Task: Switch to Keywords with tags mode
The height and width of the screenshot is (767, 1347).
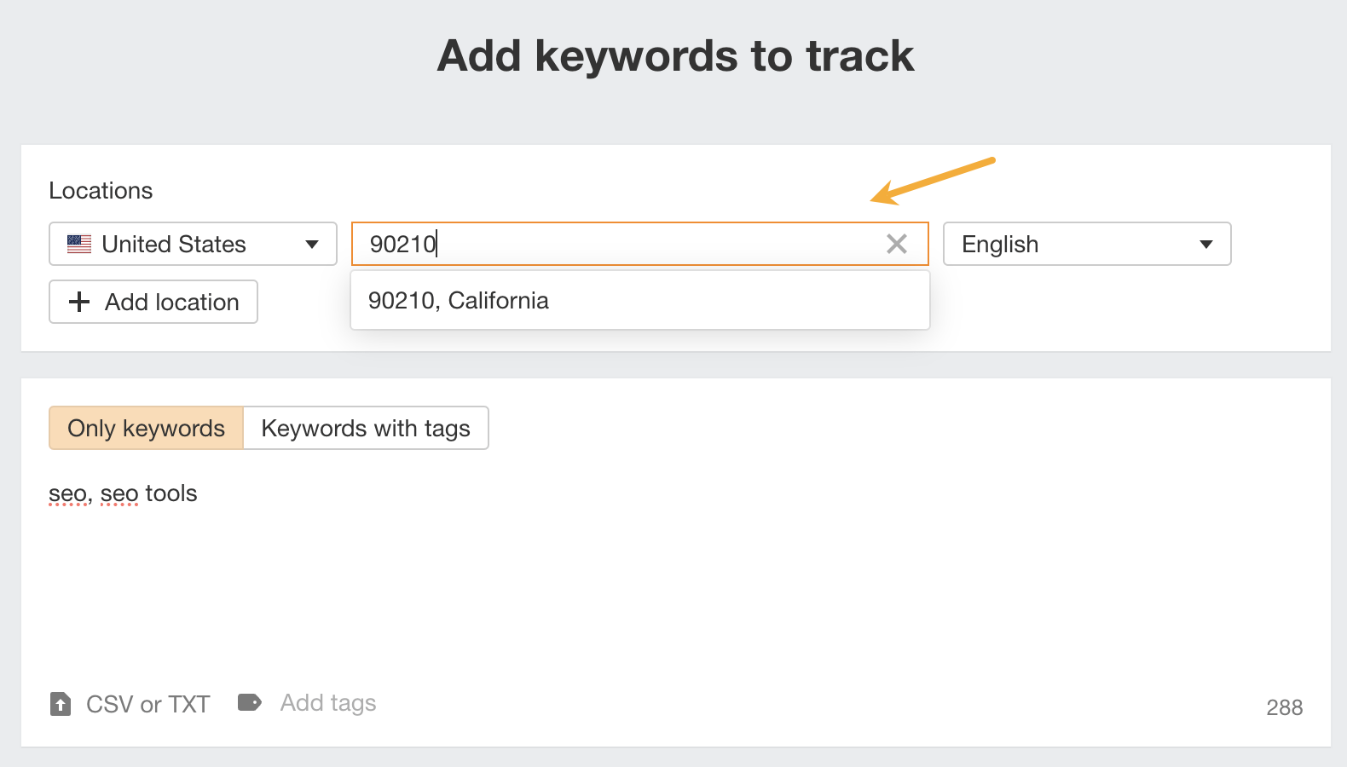Action: point(365,428)
